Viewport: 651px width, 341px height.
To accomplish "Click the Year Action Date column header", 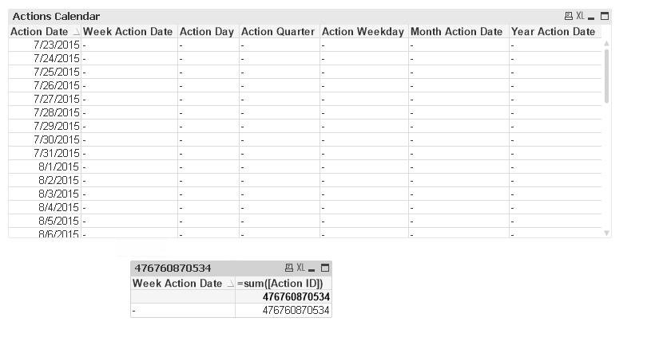I will [553, 31].
